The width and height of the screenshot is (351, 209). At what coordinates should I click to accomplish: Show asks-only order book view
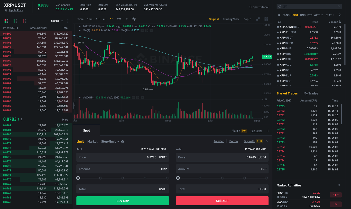pyautogui.click(x=25, y=21)
